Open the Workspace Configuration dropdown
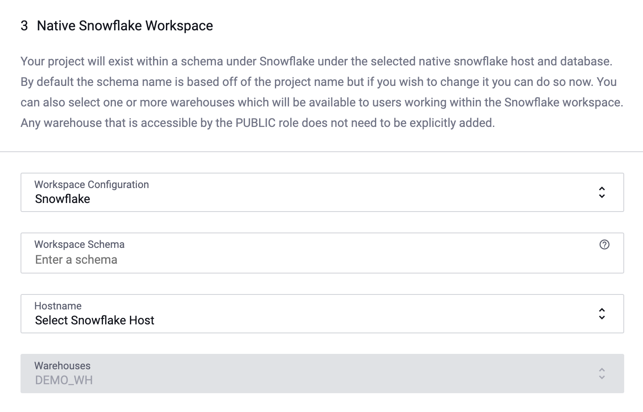 [x=322, y=192]
